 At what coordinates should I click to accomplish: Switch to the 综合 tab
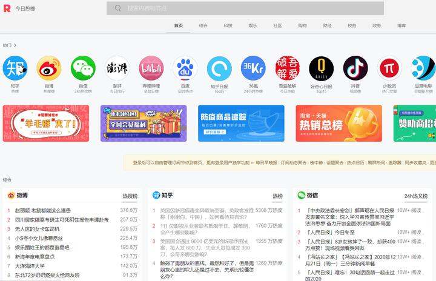[x=203, y=25]
